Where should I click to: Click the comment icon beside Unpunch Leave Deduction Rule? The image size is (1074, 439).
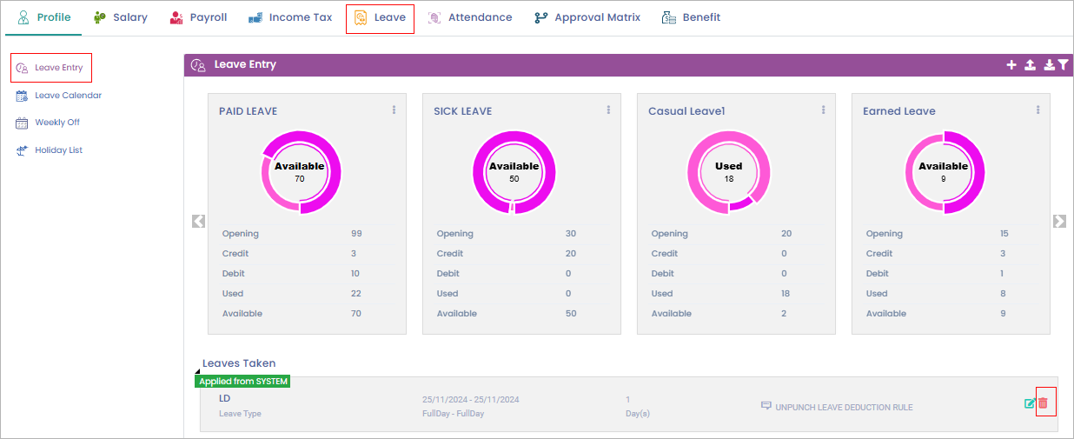click(x=766, y=406)
